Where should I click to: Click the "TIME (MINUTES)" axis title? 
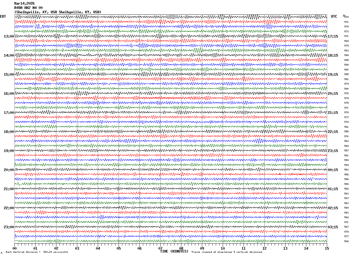[x=174, y=251]
